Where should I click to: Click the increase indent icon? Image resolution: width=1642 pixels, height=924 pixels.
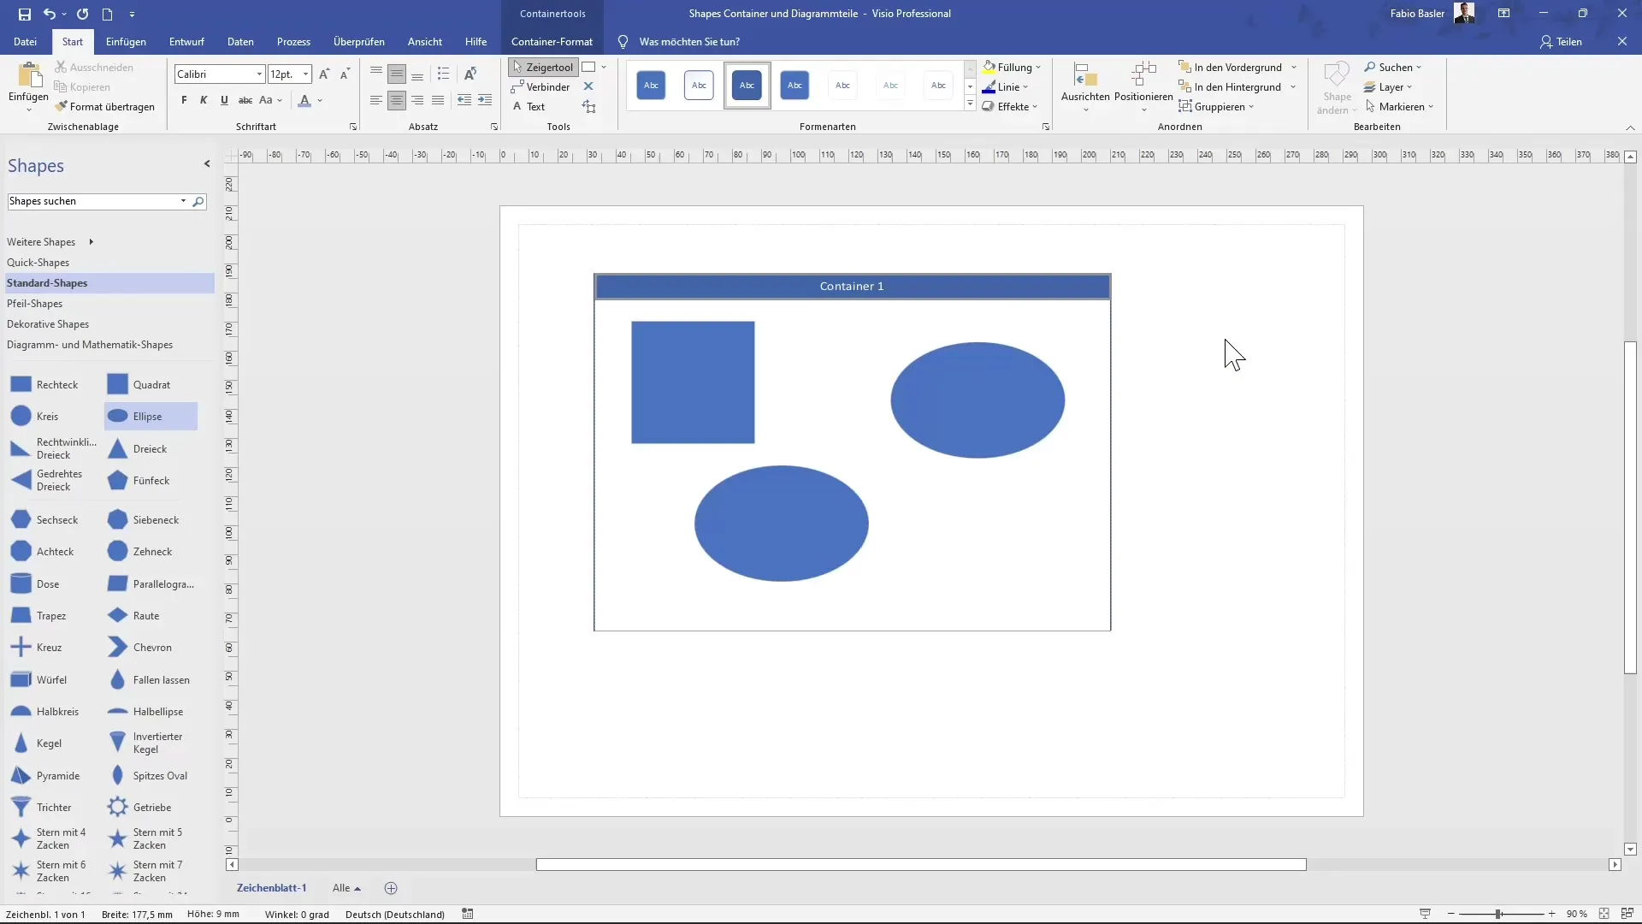pos(485,100)
